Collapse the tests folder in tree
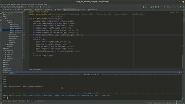185x104 pixels. click(8, 22)
